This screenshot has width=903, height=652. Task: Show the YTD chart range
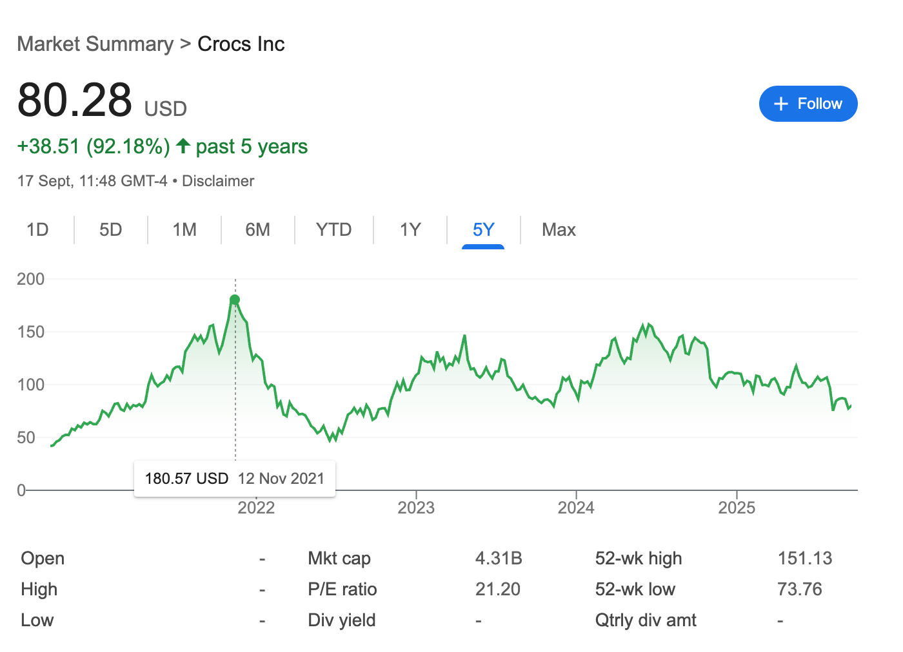point(334,230)
